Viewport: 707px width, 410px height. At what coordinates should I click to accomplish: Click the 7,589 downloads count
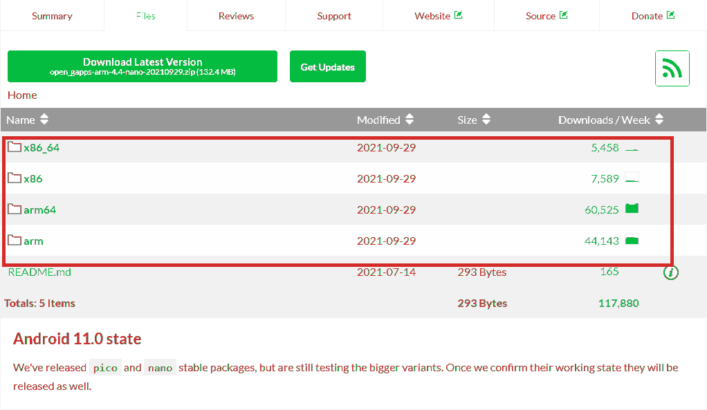[605, 179]
